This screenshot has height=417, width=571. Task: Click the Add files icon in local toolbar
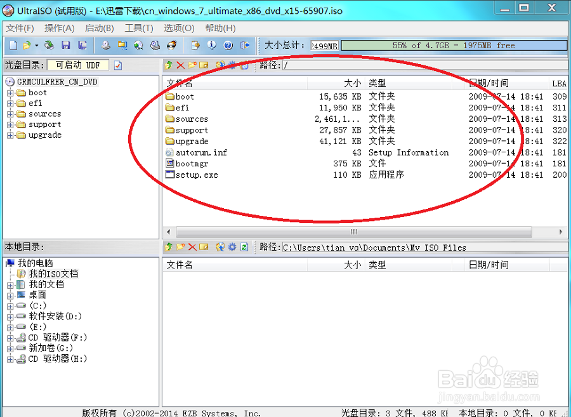click(x=220, y=247)
